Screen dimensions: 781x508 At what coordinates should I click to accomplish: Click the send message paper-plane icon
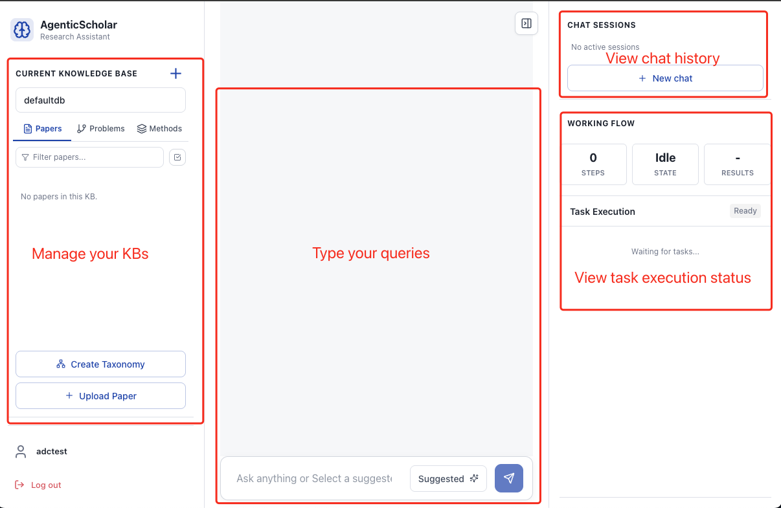[x=509, y=478]
